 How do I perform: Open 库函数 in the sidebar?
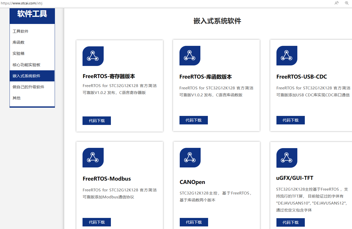32,42
